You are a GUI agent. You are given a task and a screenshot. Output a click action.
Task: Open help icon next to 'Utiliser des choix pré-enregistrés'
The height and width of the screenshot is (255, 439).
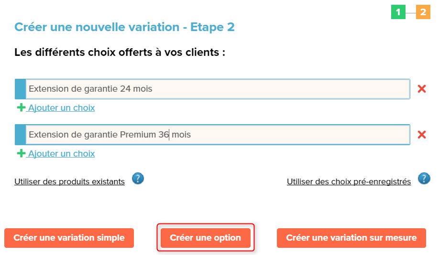point(424,179)
